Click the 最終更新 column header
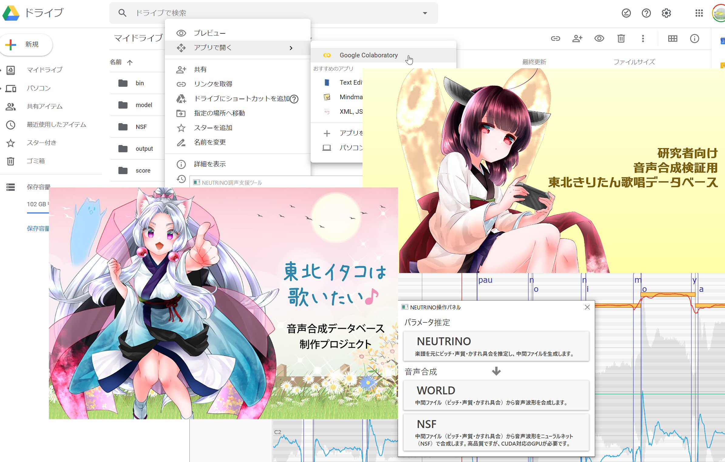Viewport: 725px width, 462px height. click(534, 62)
